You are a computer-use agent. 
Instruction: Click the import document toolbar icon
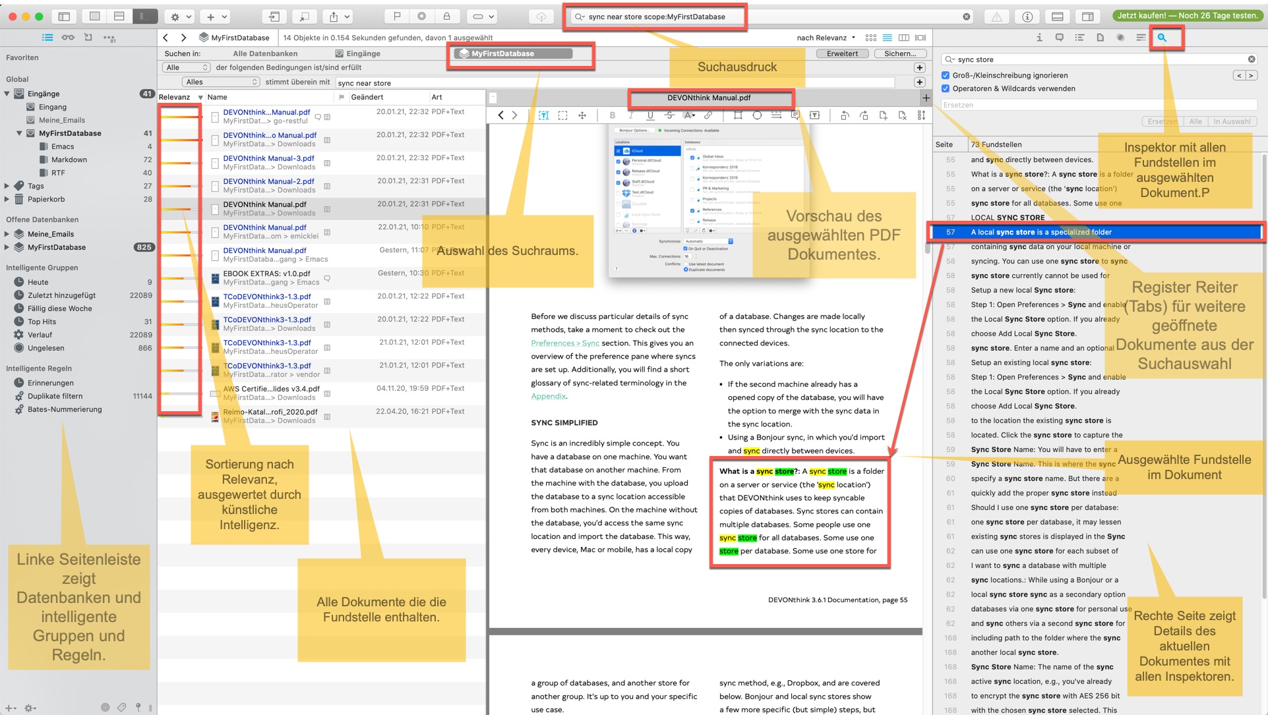274,16
